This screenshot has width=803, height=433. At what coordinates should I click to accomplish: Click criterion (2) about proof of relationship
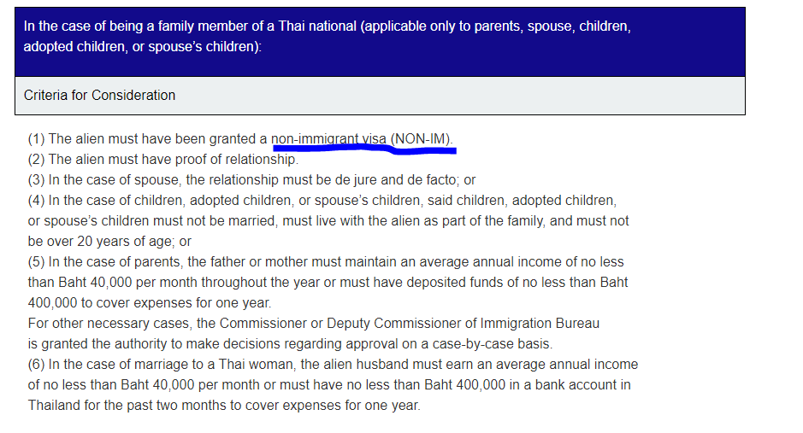[x=162, y=159]
